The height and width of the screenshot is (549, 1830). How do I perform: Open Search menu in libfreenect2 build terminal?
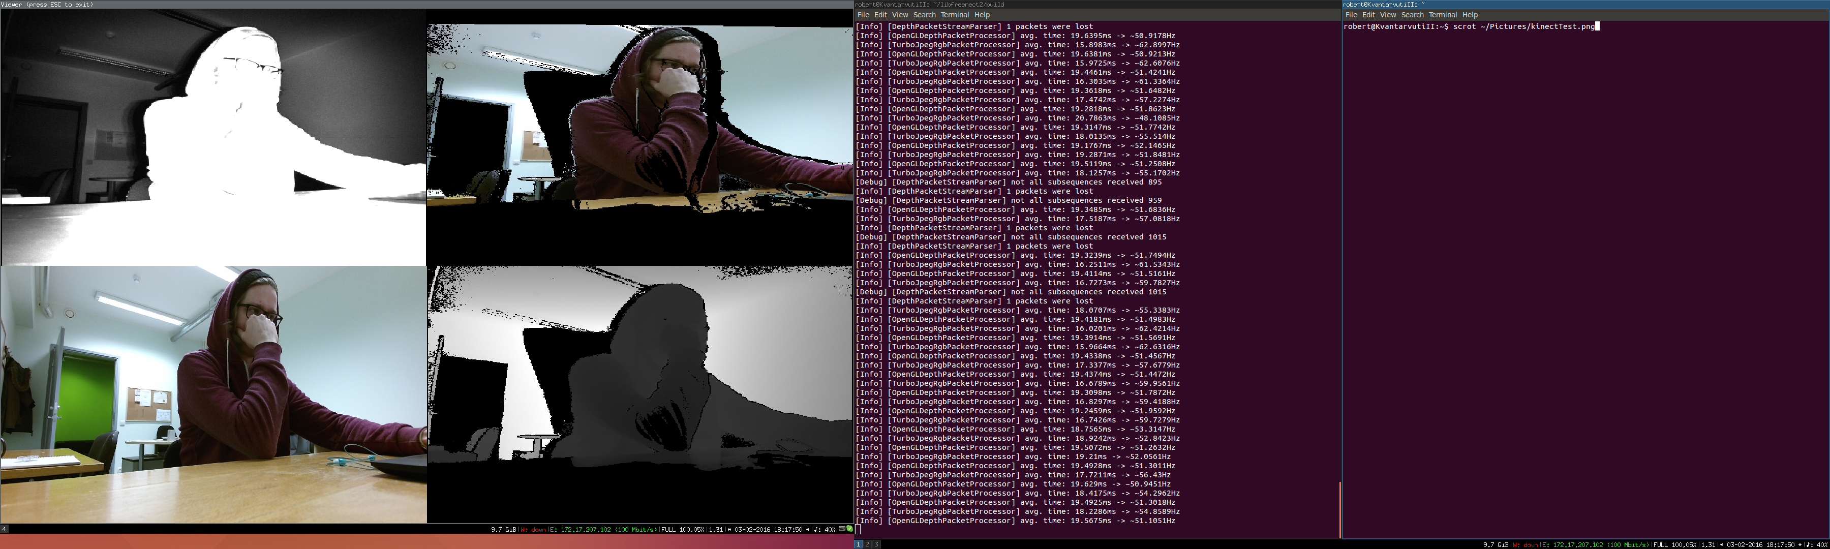pyautogui.click(x=924, y=15)
